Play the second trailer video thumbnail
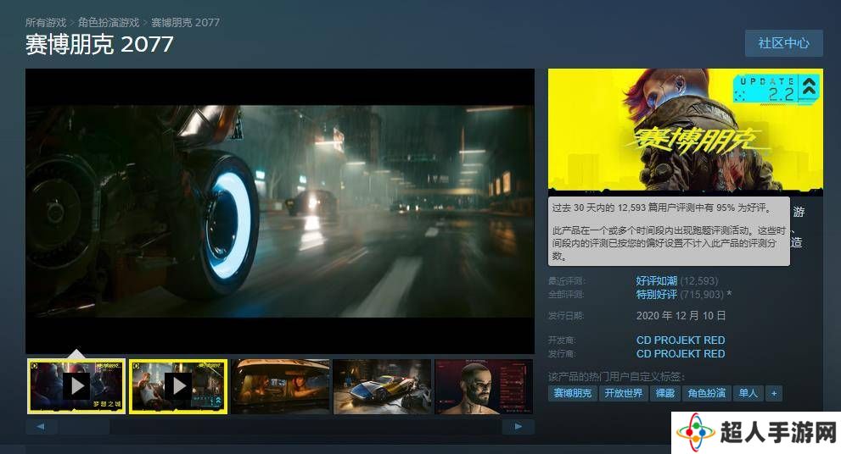Screen dimensions: 841x454 (x=178, y=386)
